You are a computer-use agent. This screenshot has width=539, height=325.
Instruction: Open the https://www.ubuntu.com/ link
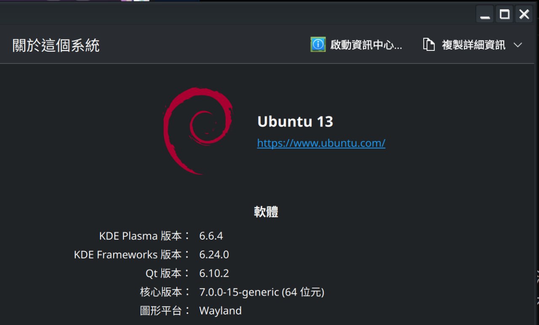[x=321, y=143]
